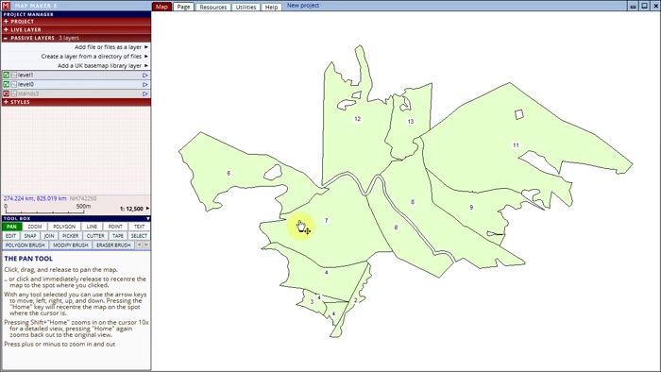This screenshot has height=372, width=661.
Task: Click map polygon labeled 2
Action: [355, 300]
